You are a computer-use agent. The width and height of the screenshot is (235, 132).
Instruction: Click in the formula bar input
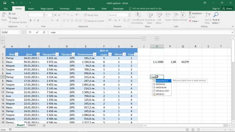click(140, 32)
